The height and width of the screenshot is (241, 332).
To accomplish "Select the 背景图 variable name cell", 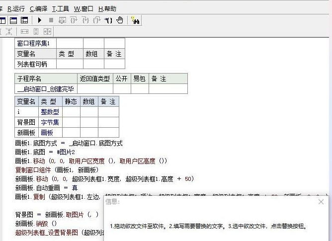I will 26,122.
